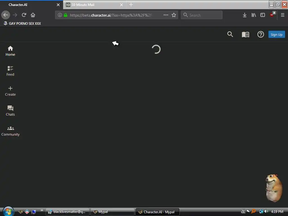Go to Home in Character.AI sidebar
Screen dimensions: 288x216
coord(10,51)
